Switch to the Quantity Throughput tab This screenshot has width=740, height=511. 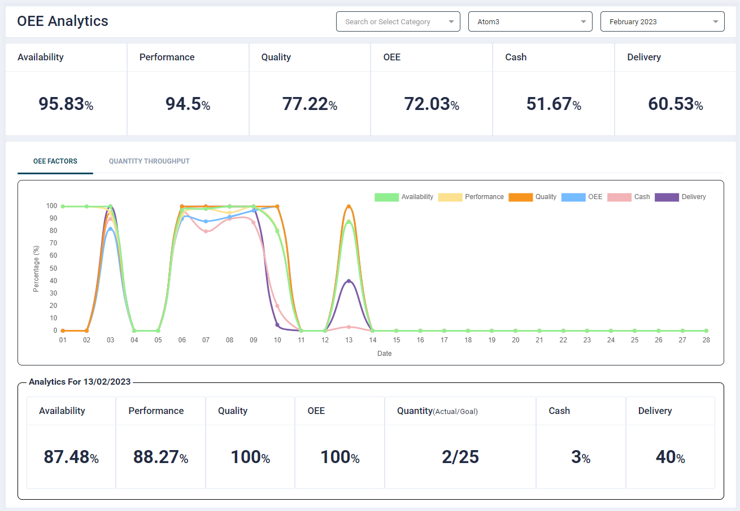(149, 161)
